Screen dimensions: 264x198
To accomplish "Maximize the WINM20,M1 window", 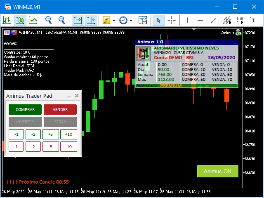I will point(235,7).
